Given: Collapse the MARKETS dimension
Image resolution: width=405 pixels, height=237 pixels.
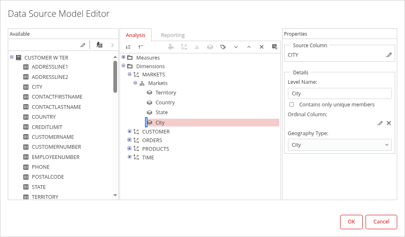Looking at the screenshot, I should [130, 74].
